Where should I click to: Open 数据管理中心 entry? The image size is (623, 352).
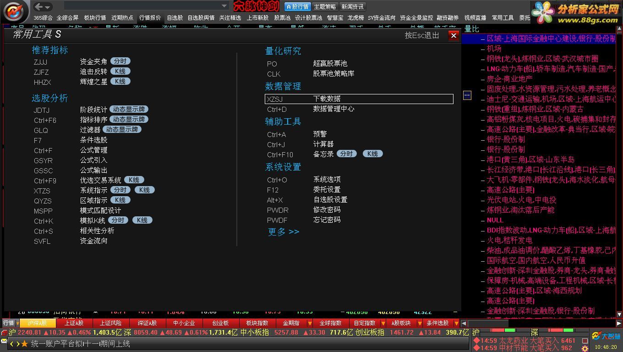click(333, 109)
